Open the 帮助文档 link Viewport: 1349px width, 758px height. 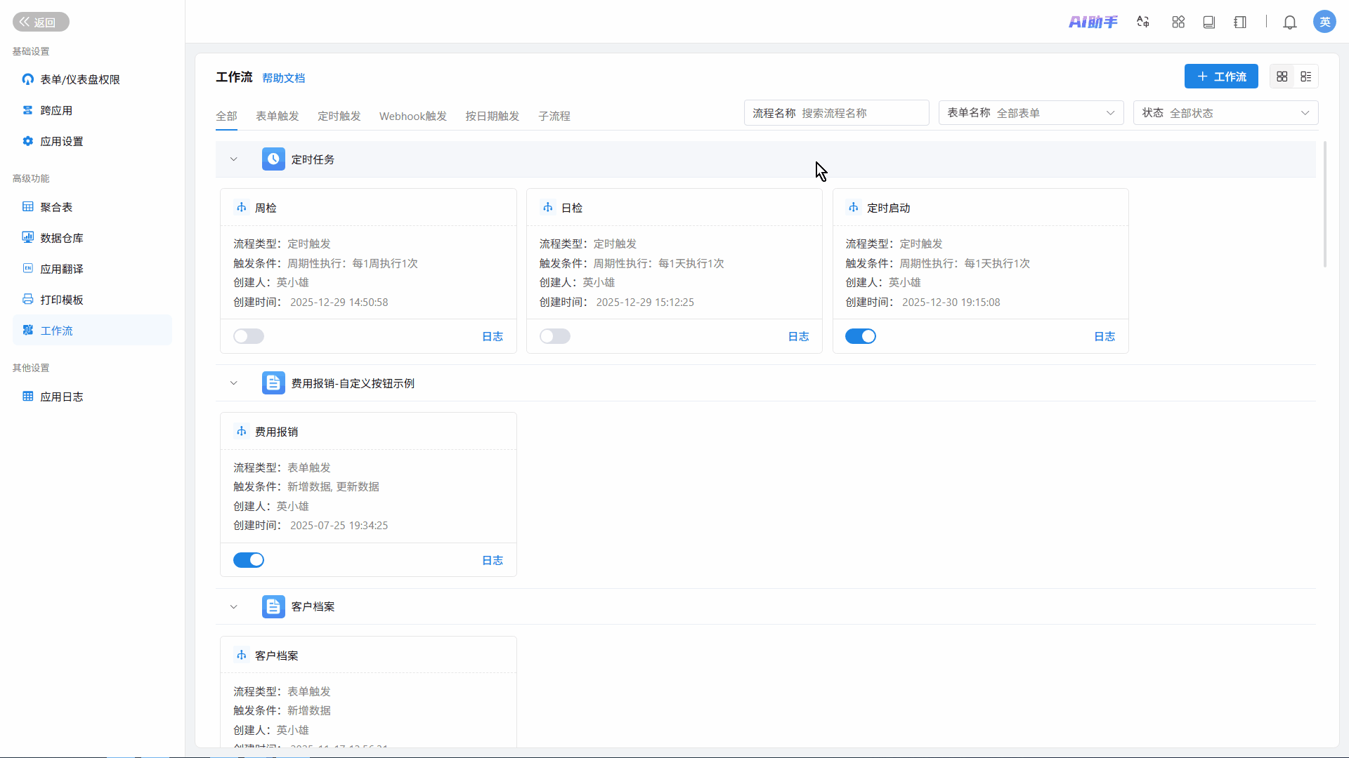pos(283,78)
